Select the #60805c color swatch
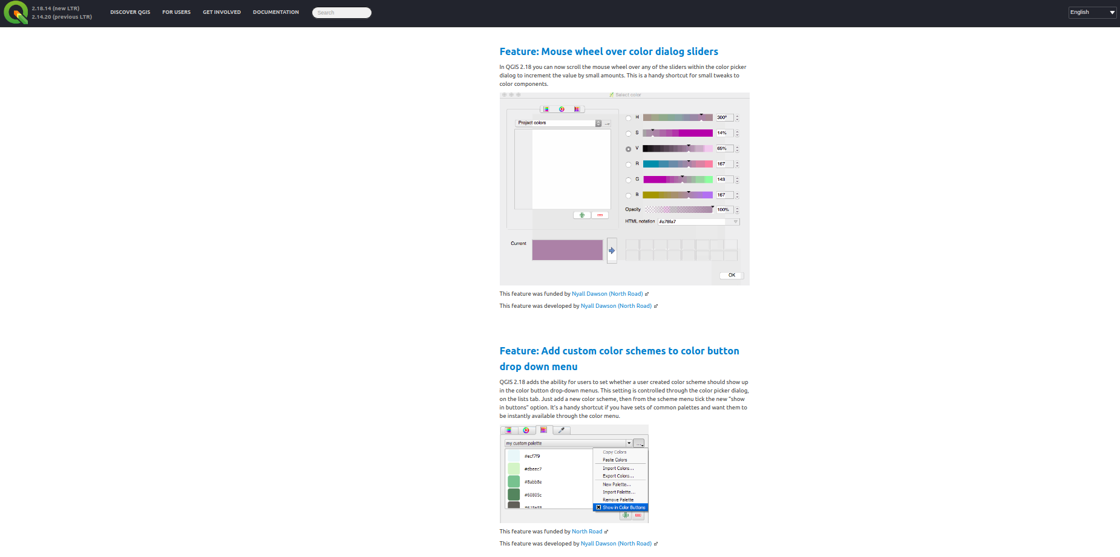The height and width of the screenshot is (557, 1120). pyautogui.click(x=514, y=495)
